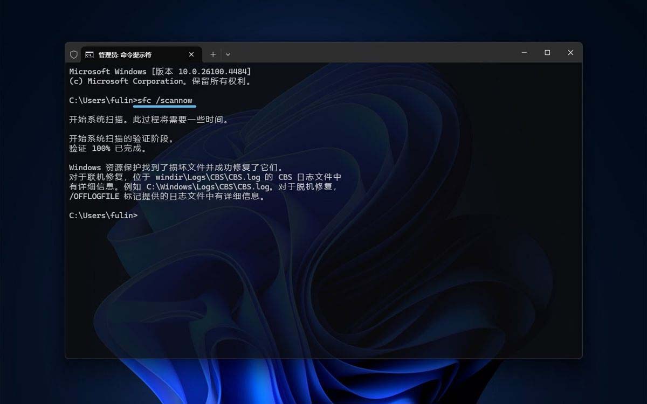Click the Windows 资源保护 result line

coord(176,168)
